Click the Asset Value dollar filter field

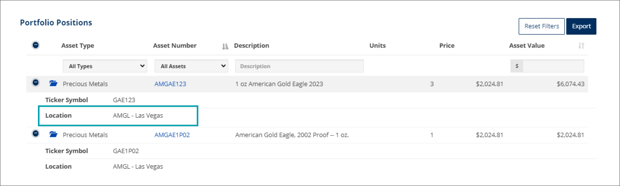[553, 66]
